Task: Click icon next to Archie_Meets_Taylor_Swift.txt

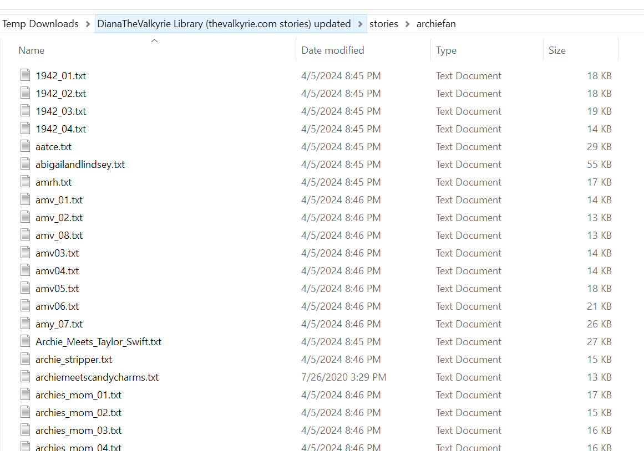Action: click(25, 341)
